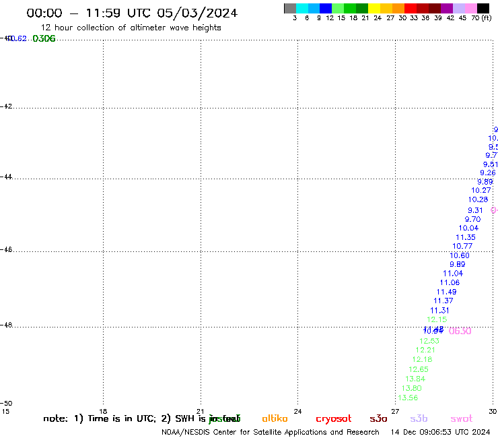Screen dimensions: 498x438
Task: Click the pink swatch before the 70 ft label
Action: (x=471, y=8)
